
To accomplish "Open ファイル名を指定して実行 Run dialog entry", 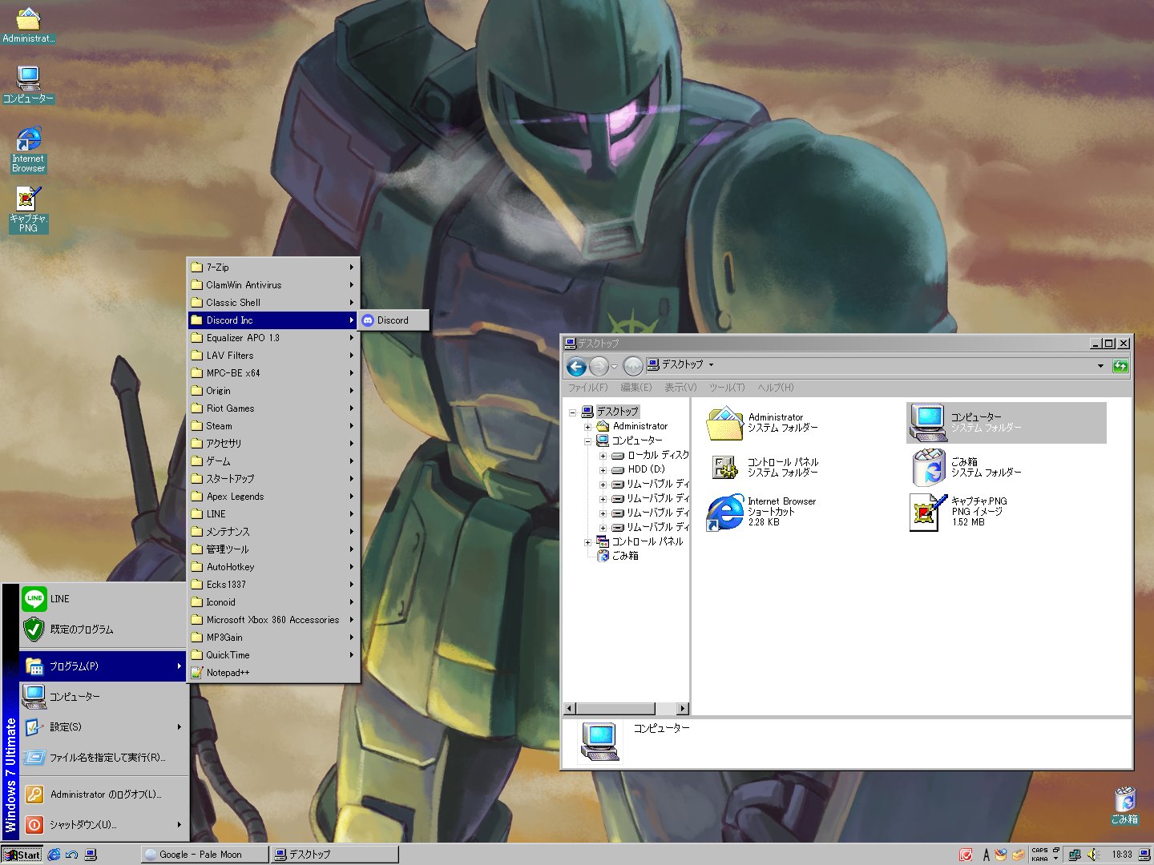I will (103, 758).
